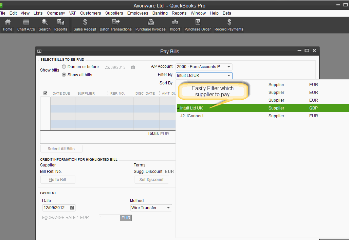This screenshot has width=349, height=240.
Task: Select Due on or before option
Action: pyautogui.click(x=64, y=67)
